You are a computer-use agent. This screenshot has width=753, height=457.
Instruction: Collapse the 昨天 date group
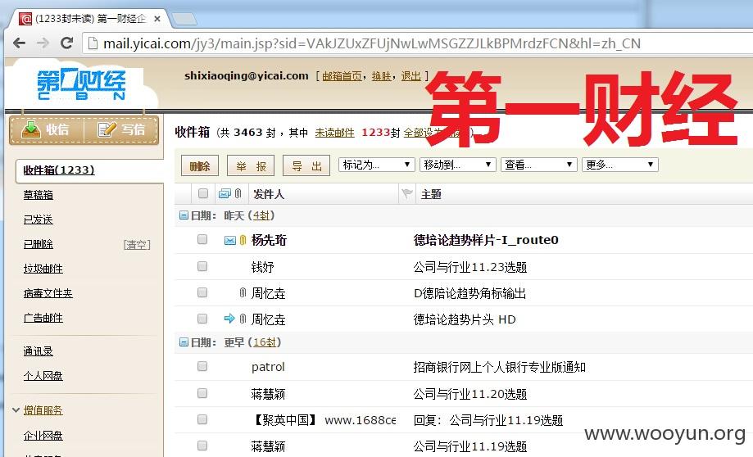pos(184,215)
